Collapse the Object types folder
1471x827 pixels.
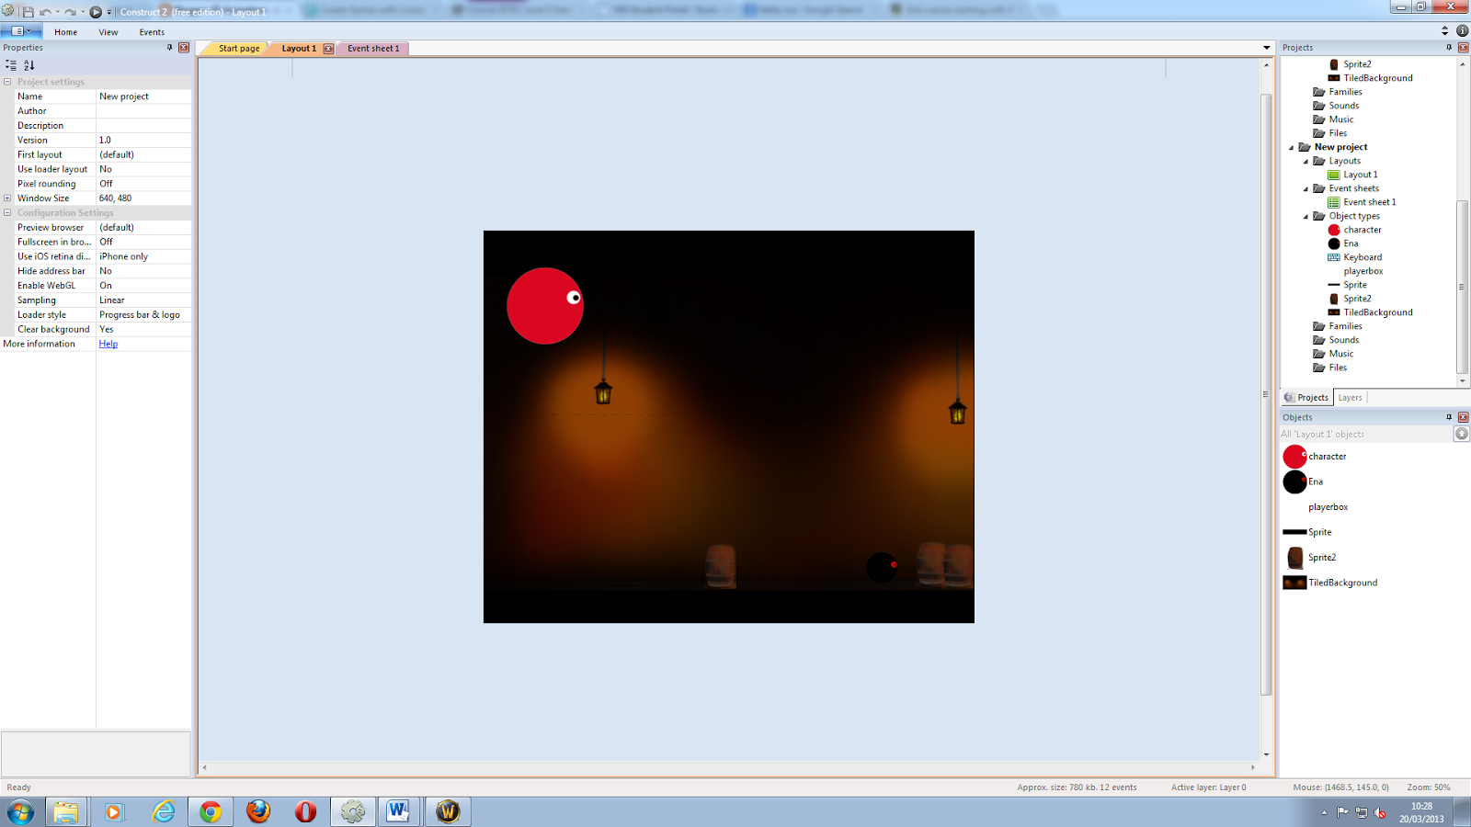[x=1306, y=215]
